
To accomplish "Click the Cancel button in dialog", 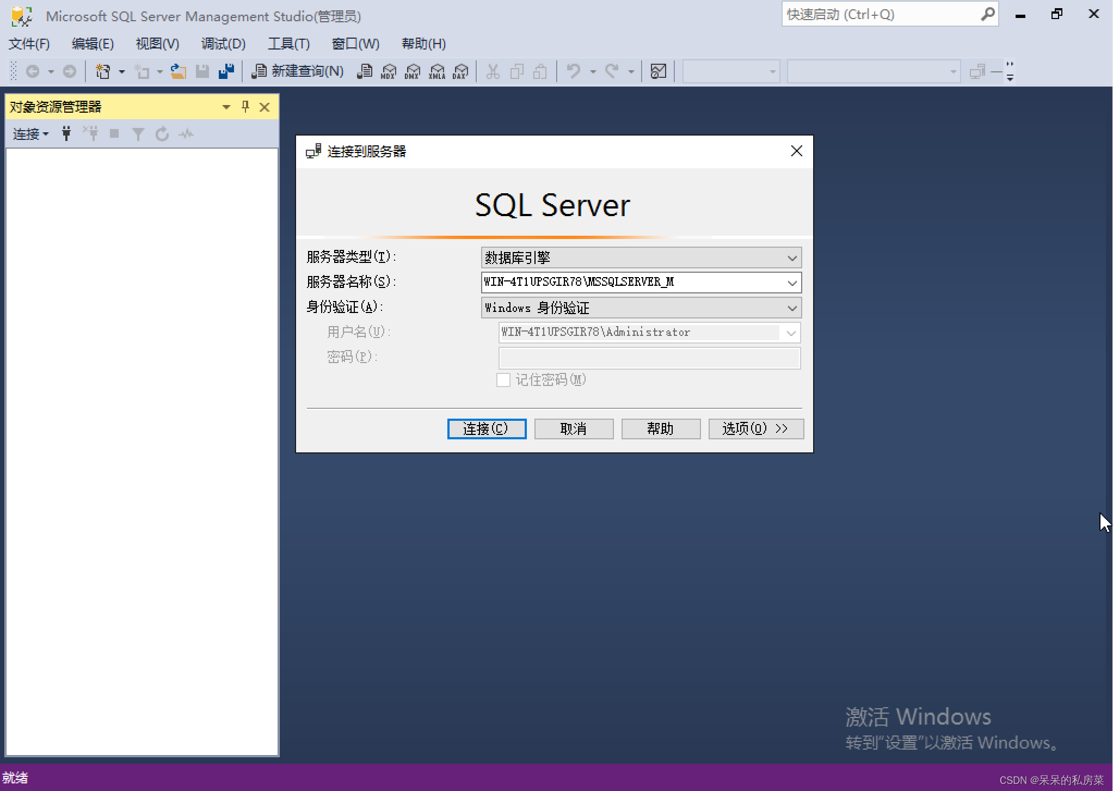I will click(574, 429).
